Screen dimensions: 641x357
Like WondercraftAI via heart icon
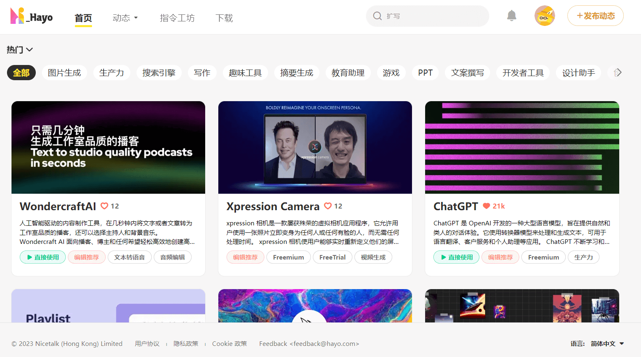pos(104,206)
